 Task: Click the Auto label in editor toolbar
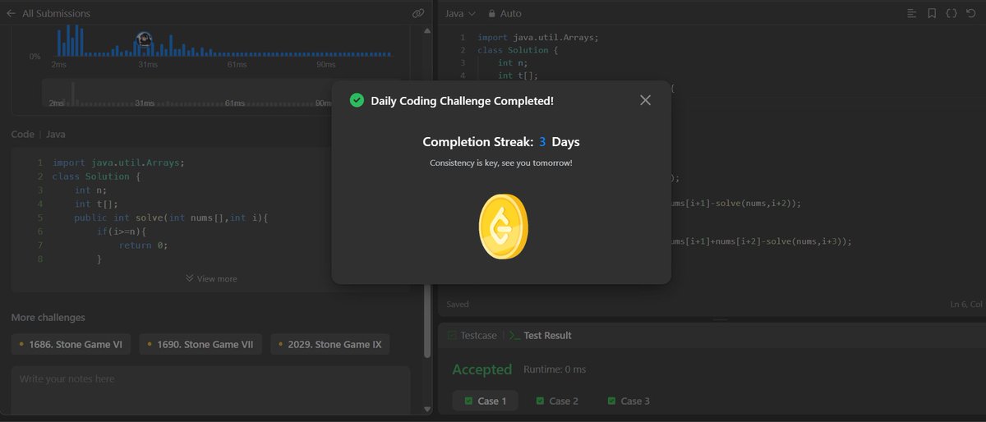click(x=511, y=13)
